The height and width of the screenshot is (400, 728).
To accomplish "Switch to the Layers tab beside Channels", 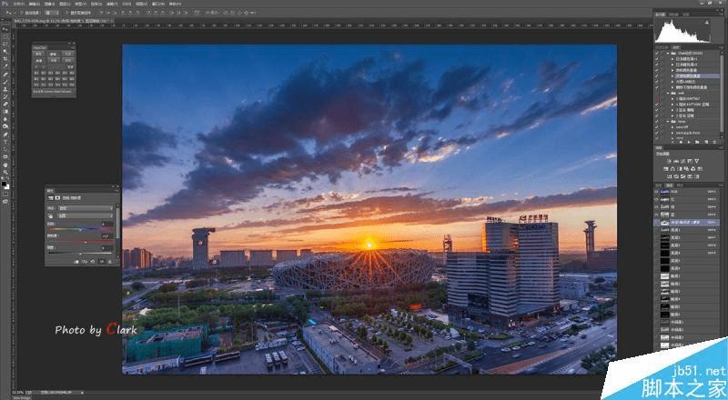I will tap(657, 185).
